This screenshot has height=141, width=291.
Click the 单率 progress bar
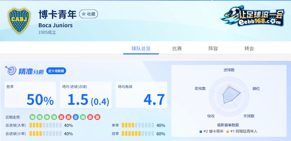138,125
